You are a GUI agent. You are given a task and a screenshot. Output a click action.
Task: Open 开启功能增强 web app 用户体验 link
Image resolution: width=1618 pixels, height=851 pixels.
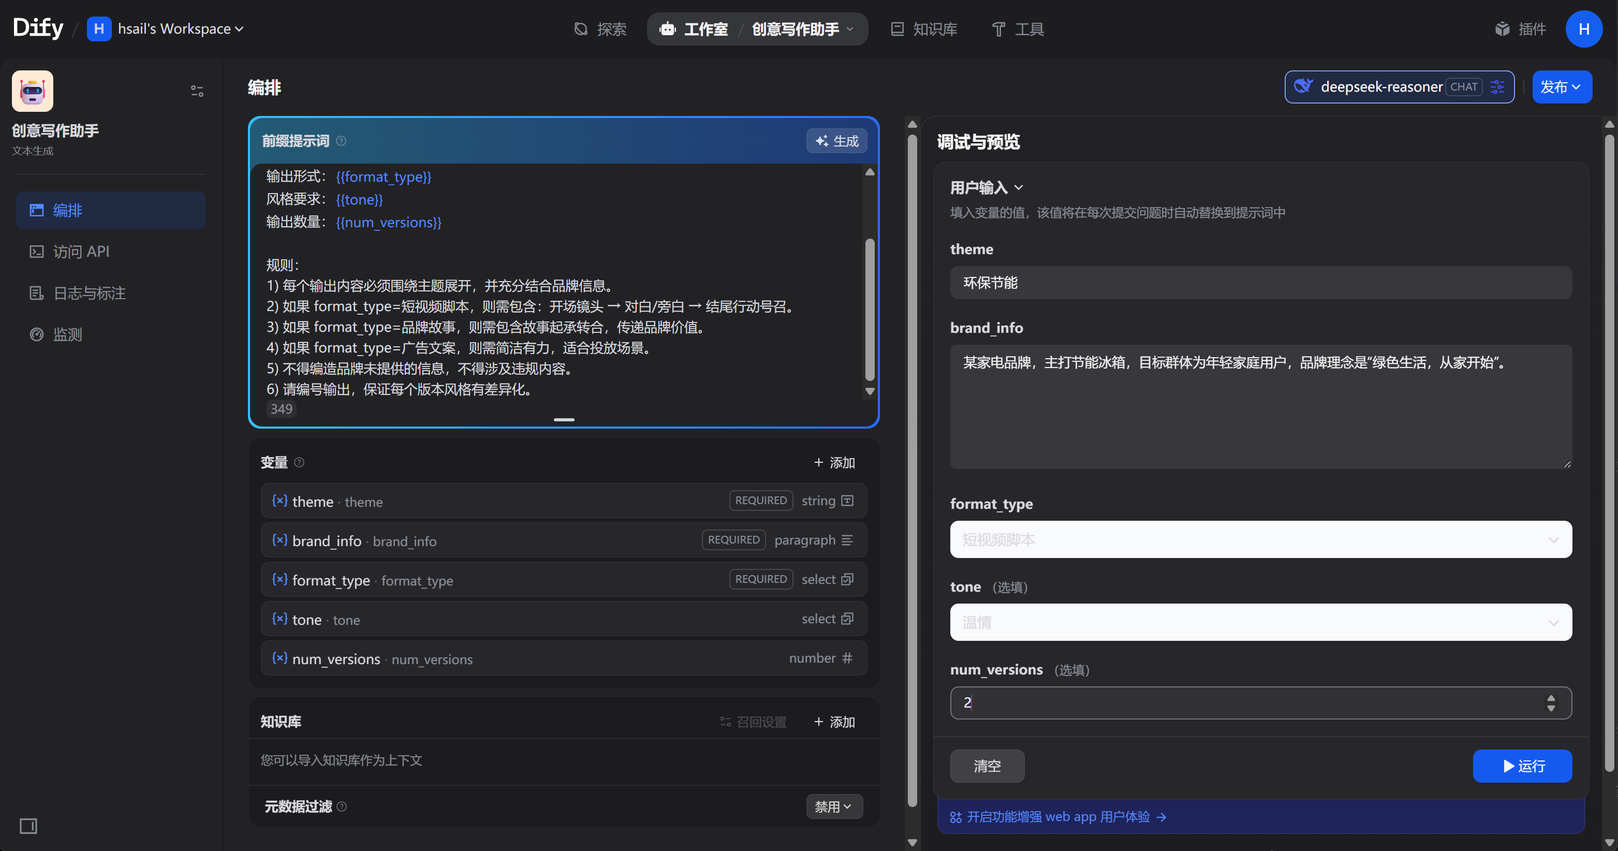[1058, 817]
